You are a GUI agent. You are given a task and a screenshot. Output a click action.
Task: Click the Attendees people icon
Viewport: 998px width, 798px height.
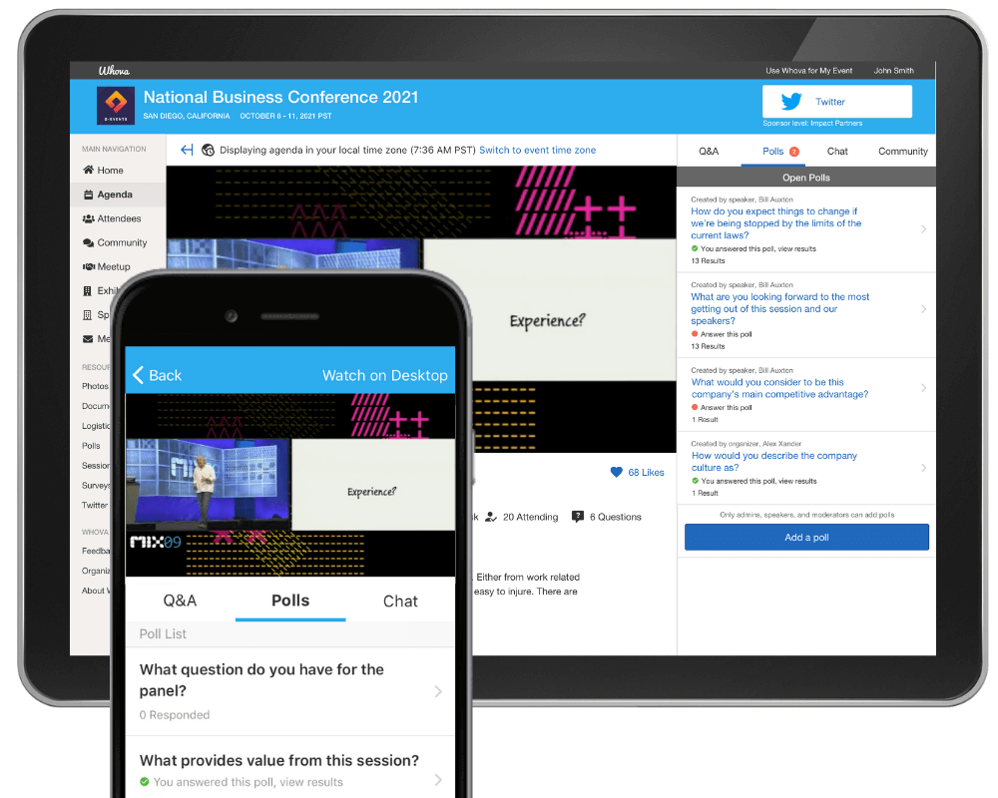point(88,218)
